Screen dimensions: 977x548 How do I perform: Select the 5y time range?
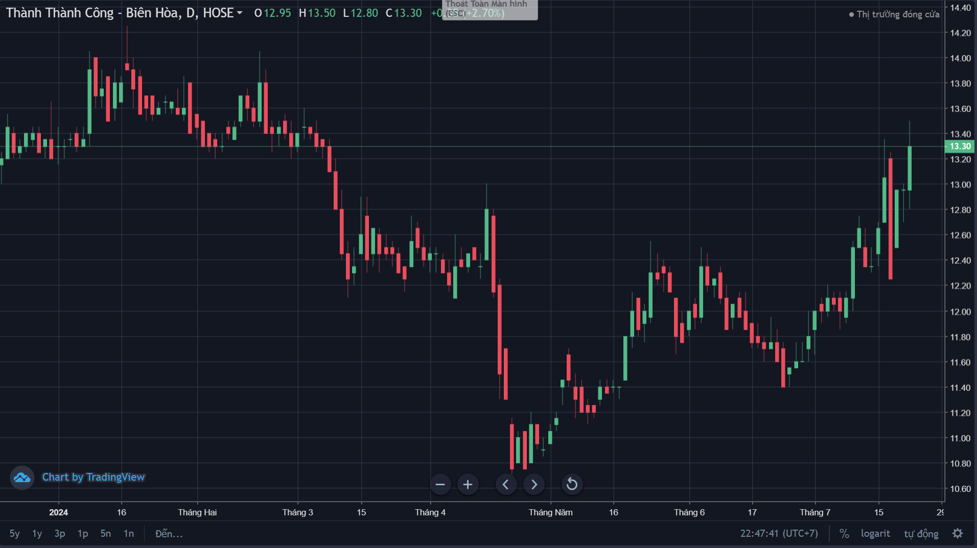coord(14,534)
